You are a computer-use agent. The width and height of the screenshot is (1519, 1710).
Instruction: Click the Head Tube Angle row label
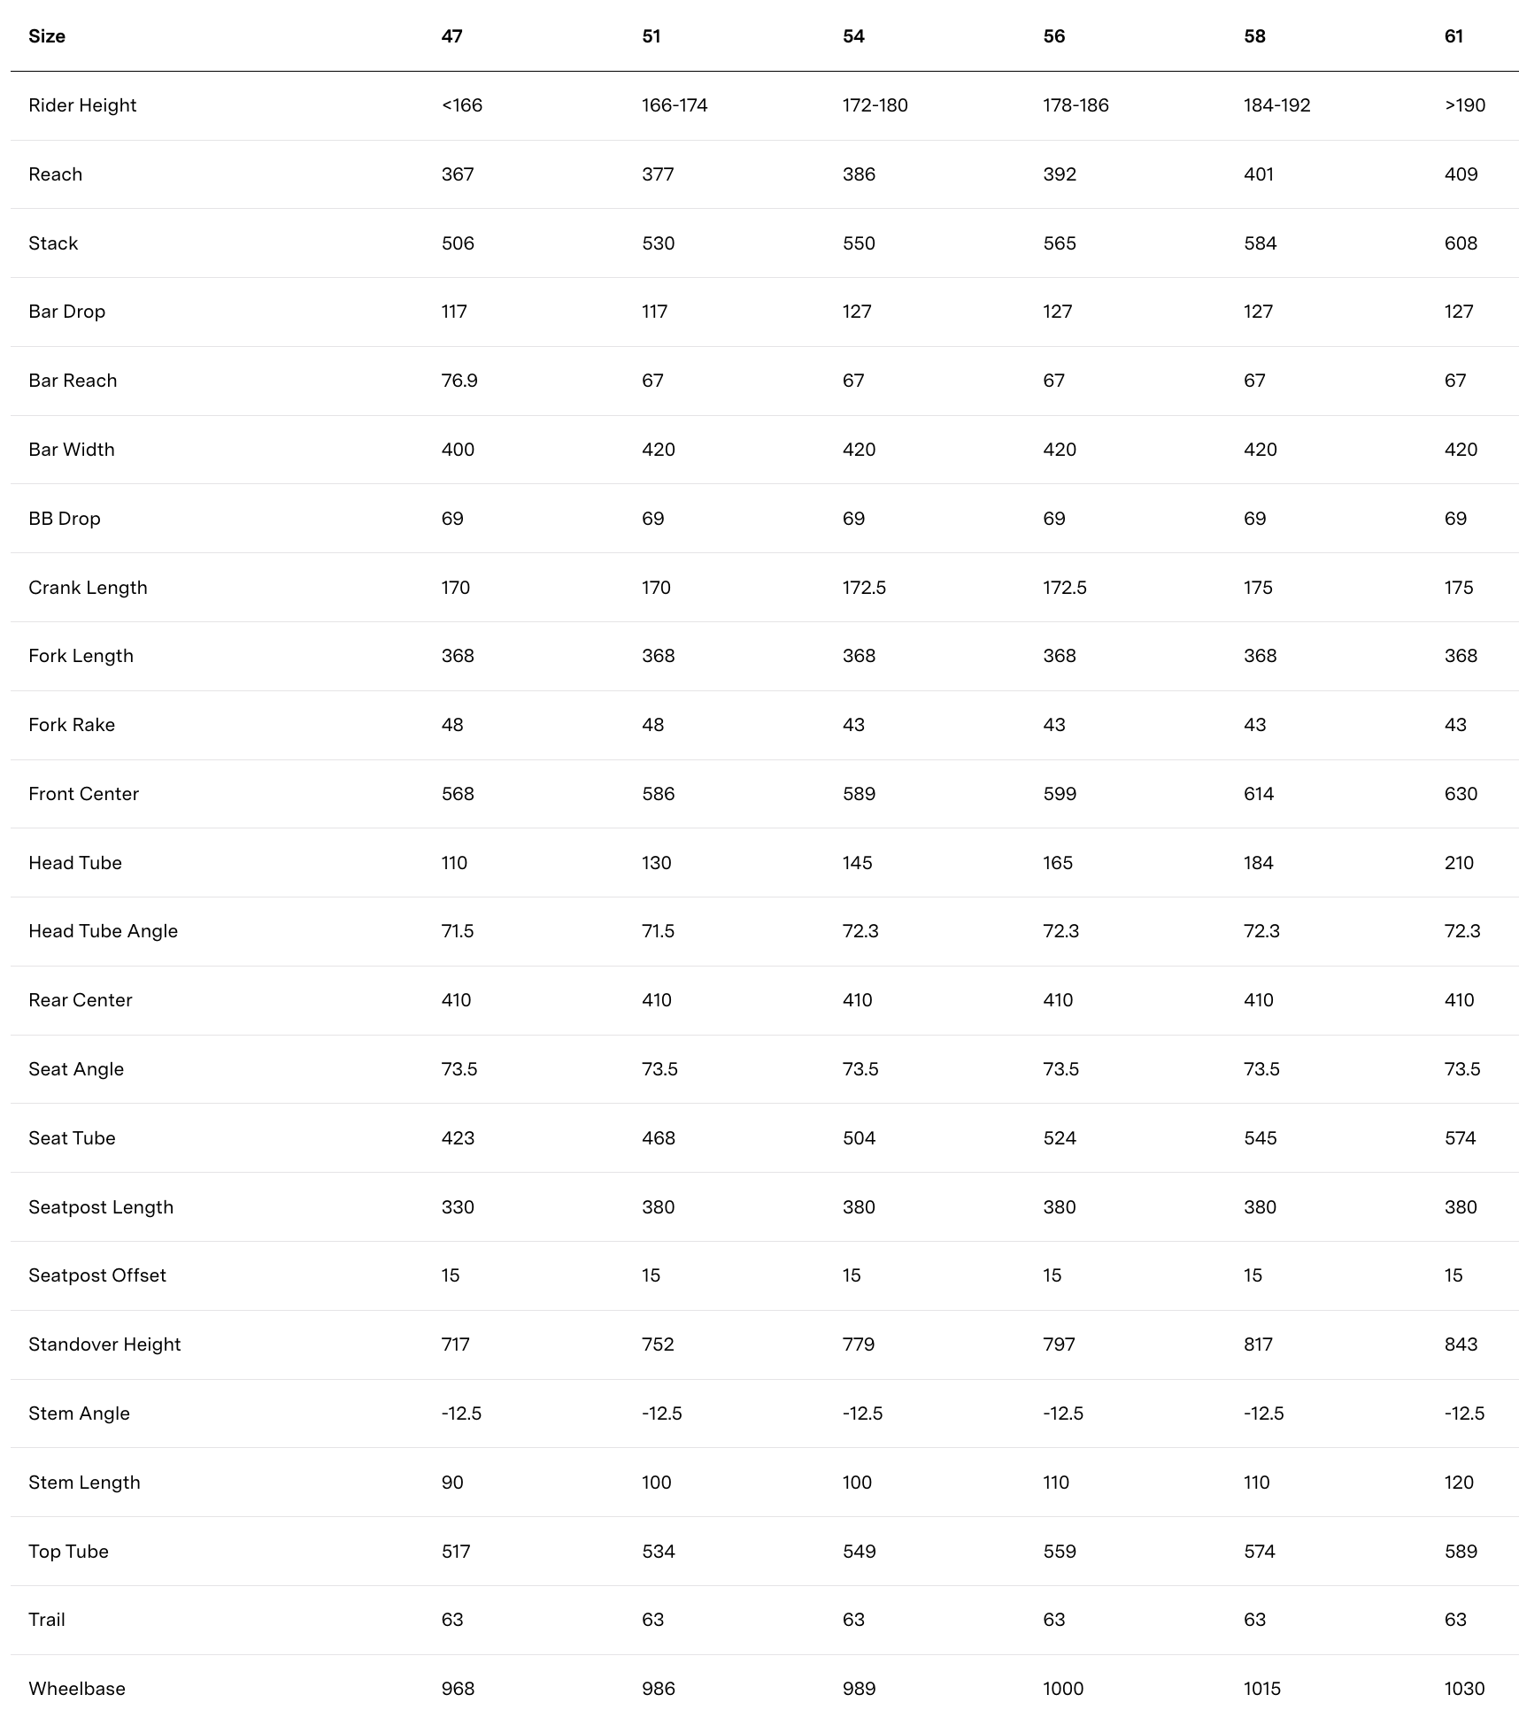click(x=103, y=931)
